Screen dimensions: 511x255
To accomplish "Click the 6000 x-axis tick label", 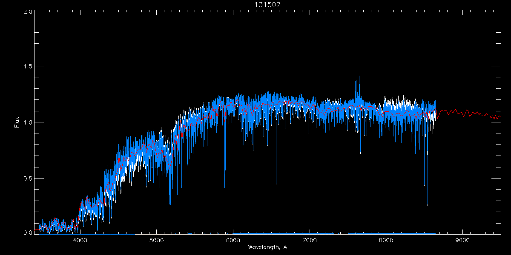I will click(233, 240).
